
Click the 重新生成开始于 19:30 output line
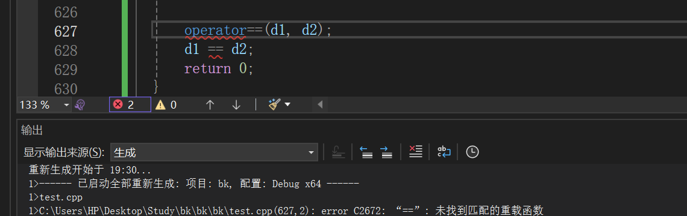(x=89, y=170)
